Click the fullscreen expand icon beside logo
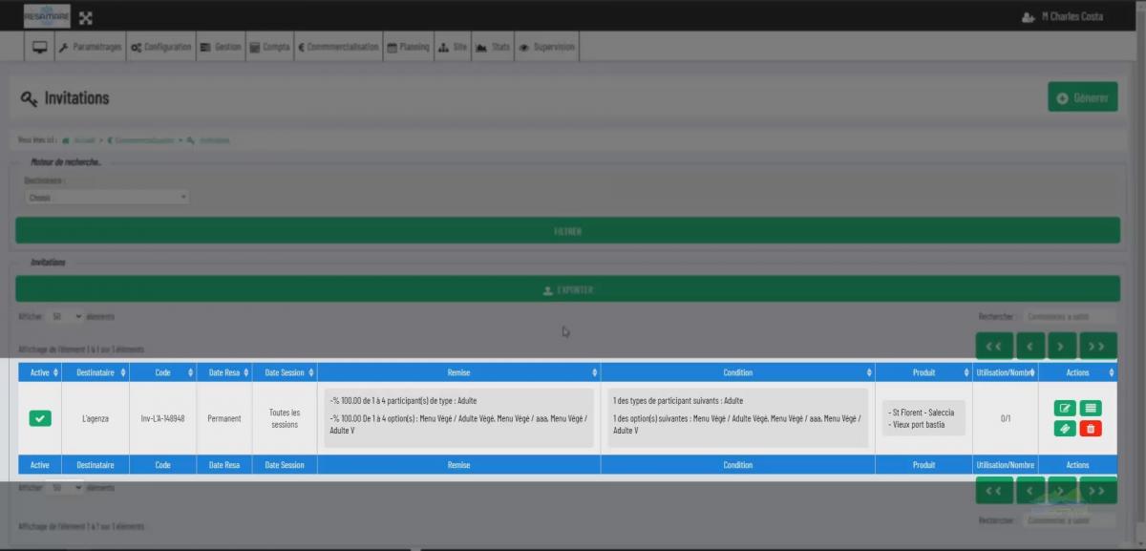Screen dimensions: 1146x551 click(x=86, y=17)
